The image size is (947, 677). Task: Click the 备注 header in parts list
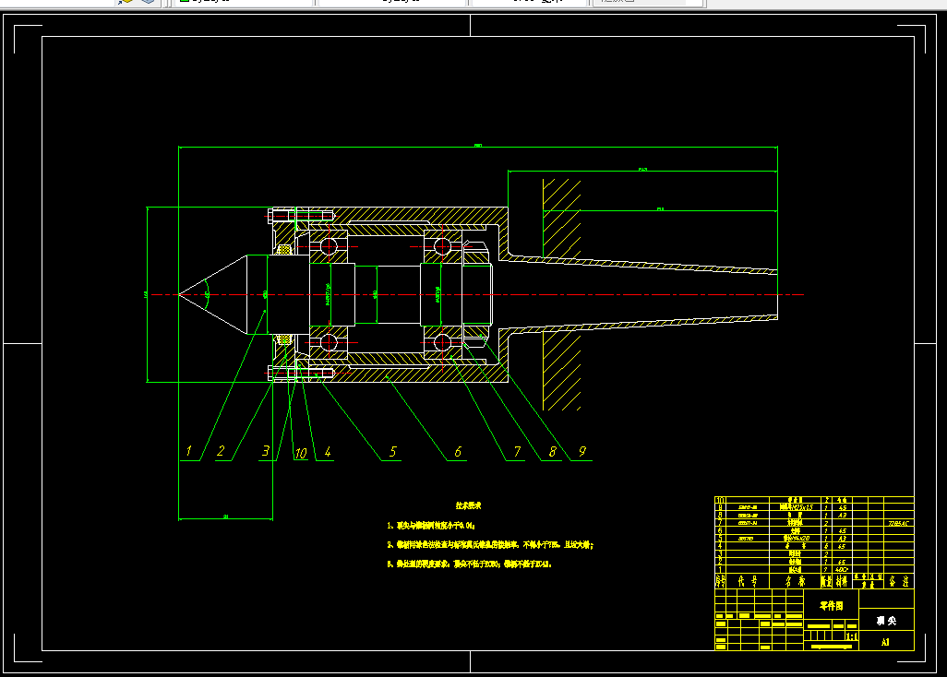pos(899,582)
